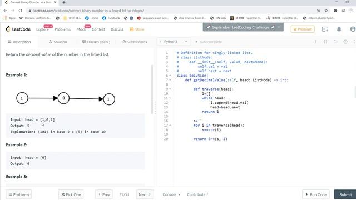Switch to the Submissions tab
The height and width of the screenshot is (200, 356).
pos(135,42)
